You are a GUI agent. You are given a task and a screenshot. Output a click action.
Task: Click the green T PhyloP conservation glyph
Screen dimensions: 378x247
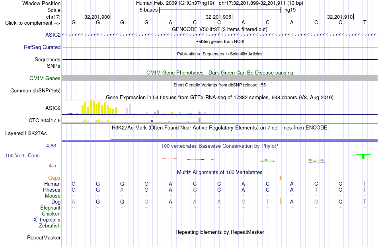363,156
